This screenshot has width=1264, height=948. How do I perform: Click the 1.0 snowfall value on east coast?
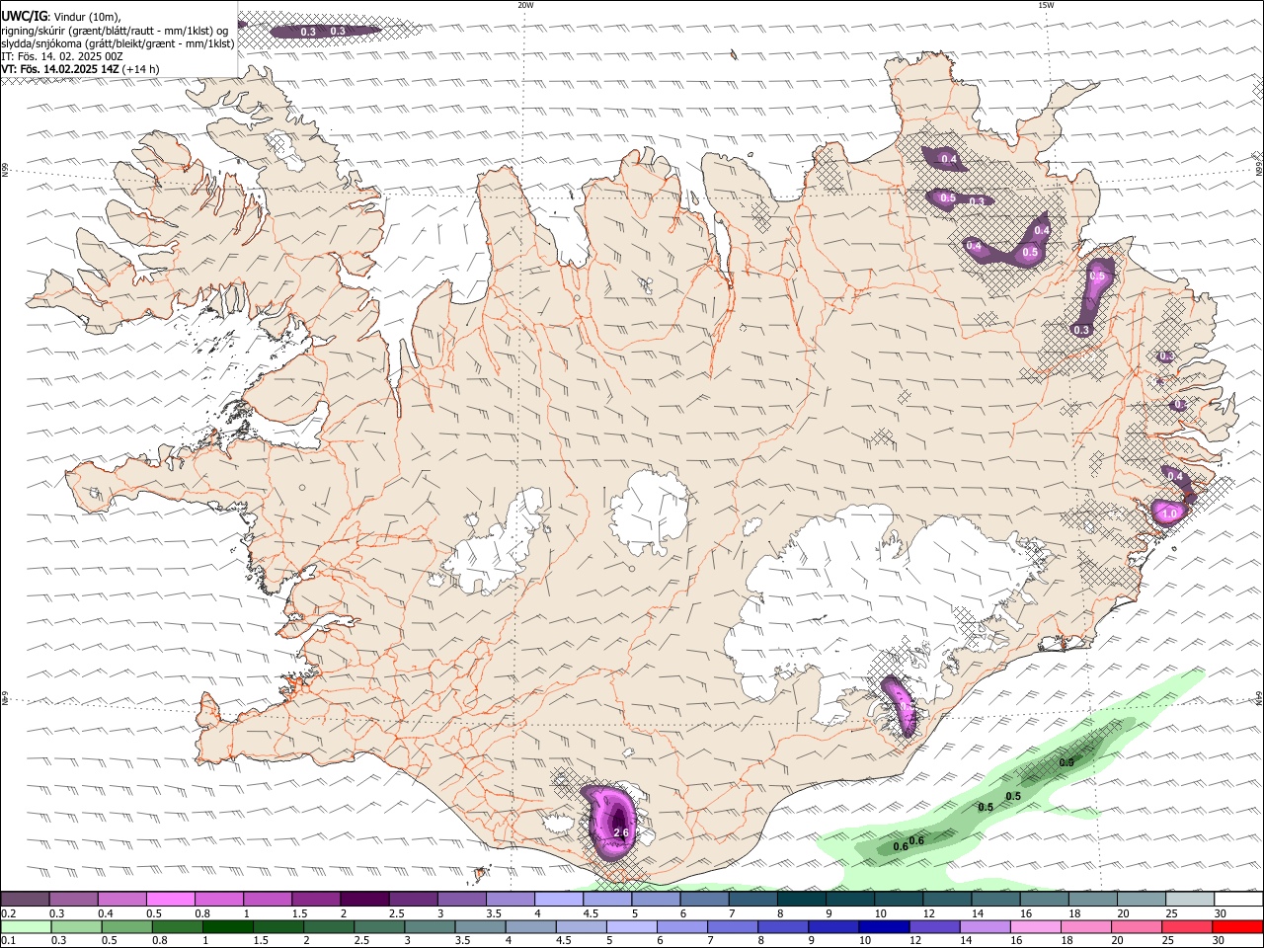1170,514
